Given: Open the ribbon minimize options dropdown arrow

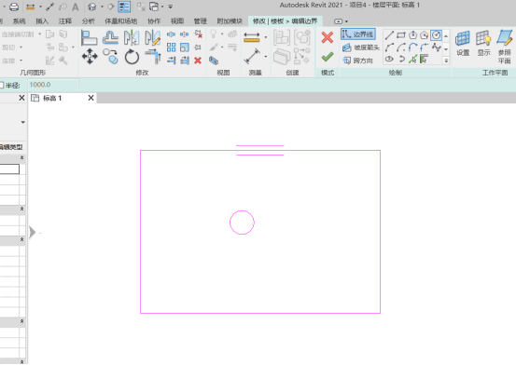Looking at the screenshot, I should tap(346, 21).
